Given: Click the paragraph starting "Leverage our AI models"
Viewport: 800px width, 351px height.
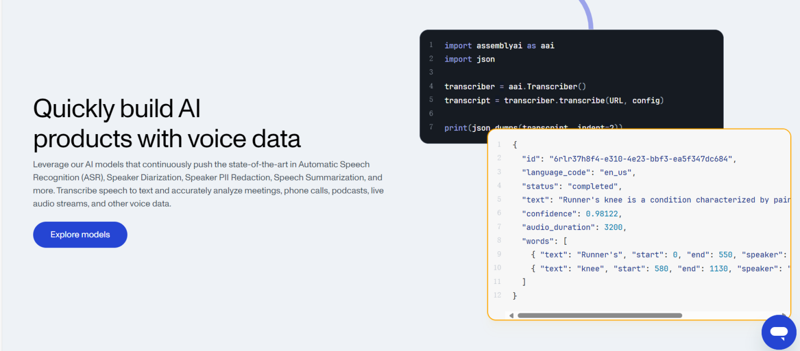Looking at the screenshot, I should tap(208, 184).
